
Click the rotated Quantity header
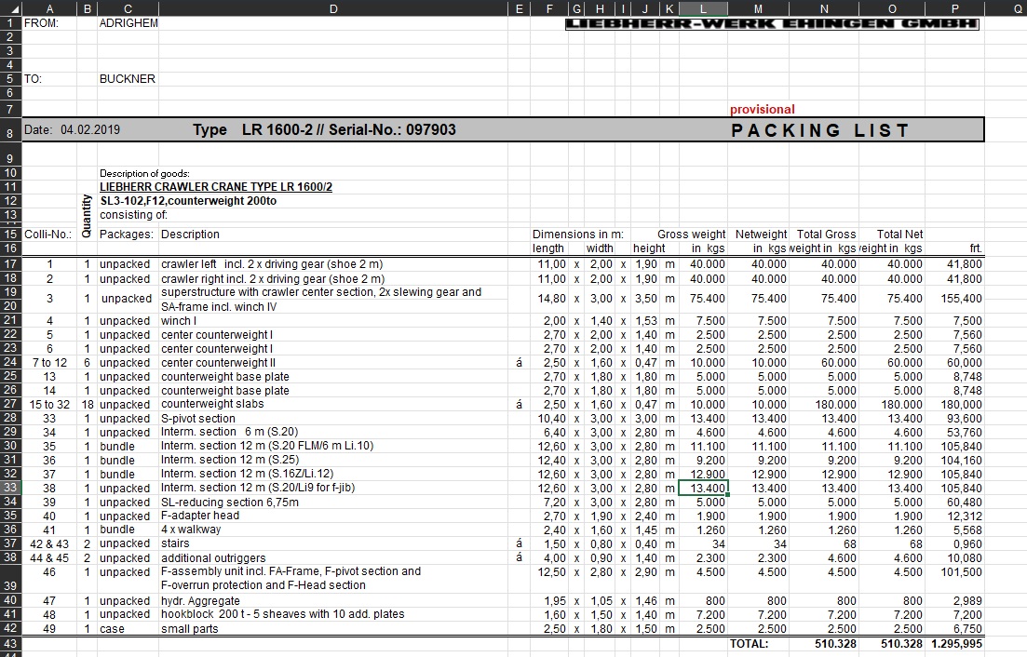[87, 216]
